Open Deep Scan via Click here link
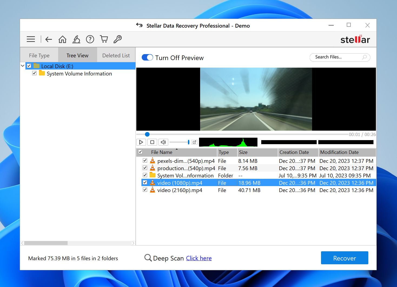 tap(199, 258)
